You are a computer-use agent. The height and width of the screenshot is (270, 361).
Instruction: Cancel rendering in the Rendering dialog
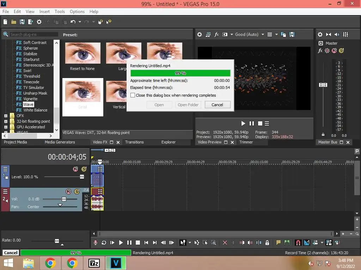coord(217,105)
